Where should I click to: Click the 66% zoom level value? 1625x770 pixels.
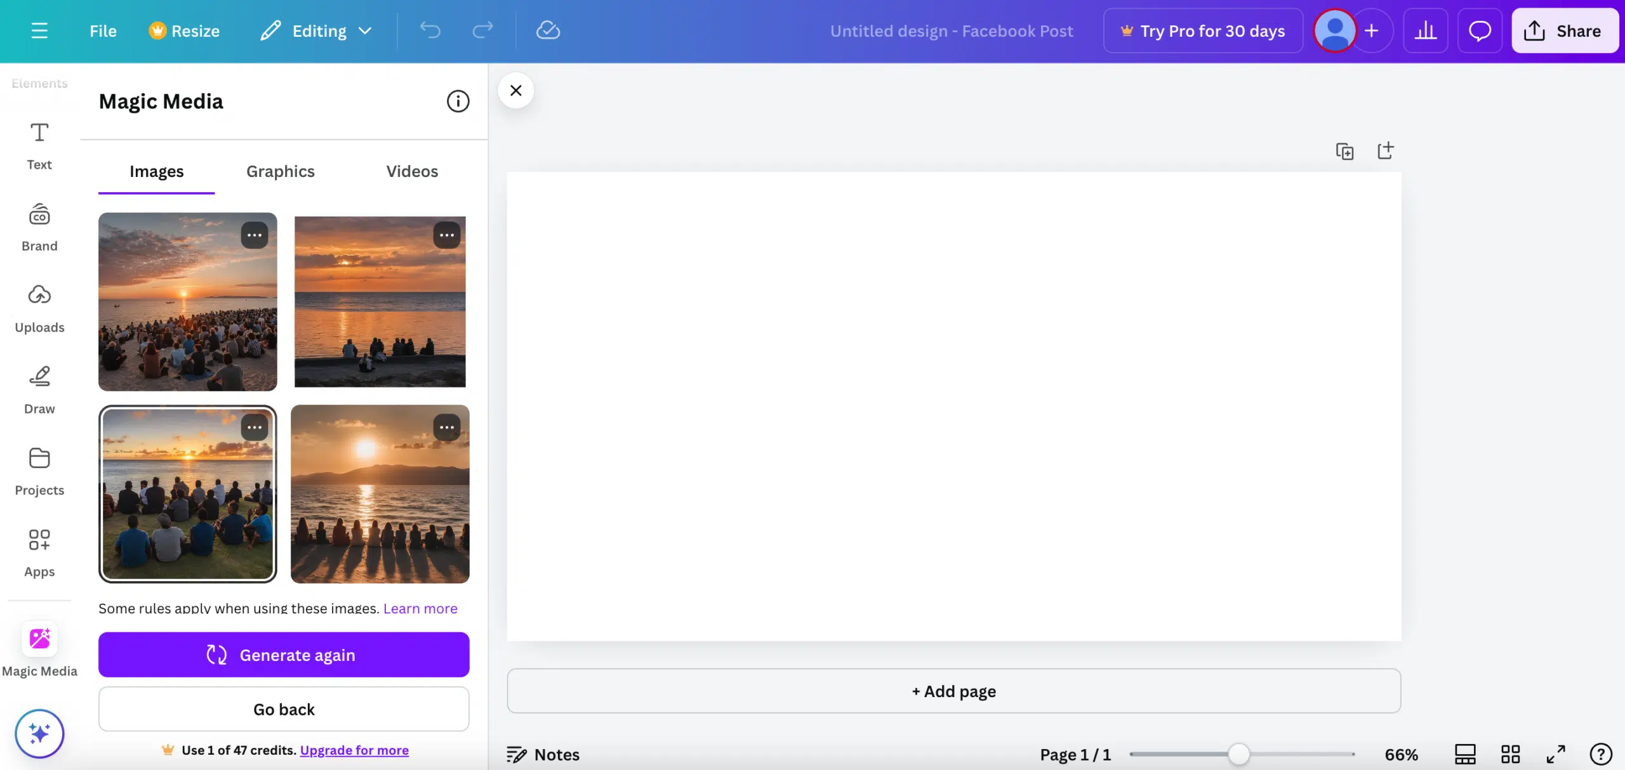[1401, 755]
